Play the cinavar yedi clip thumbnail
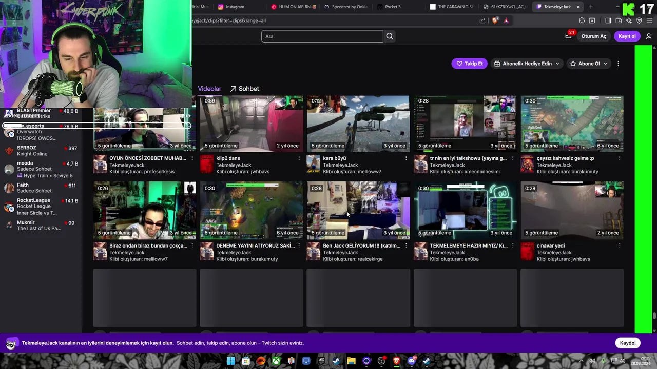The image size is (657, 369). (572, 210)
